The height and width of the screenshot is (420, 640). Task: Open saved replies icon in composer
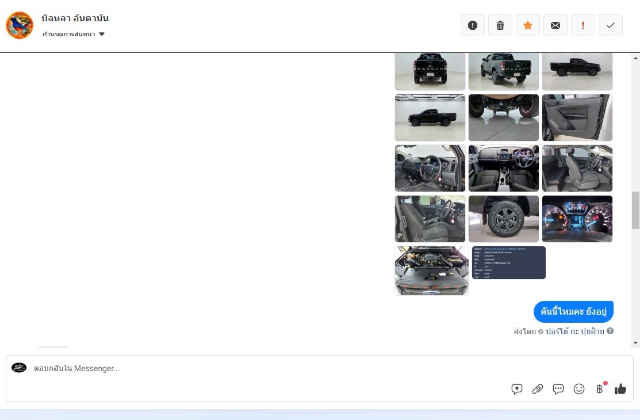coord(517,389)
